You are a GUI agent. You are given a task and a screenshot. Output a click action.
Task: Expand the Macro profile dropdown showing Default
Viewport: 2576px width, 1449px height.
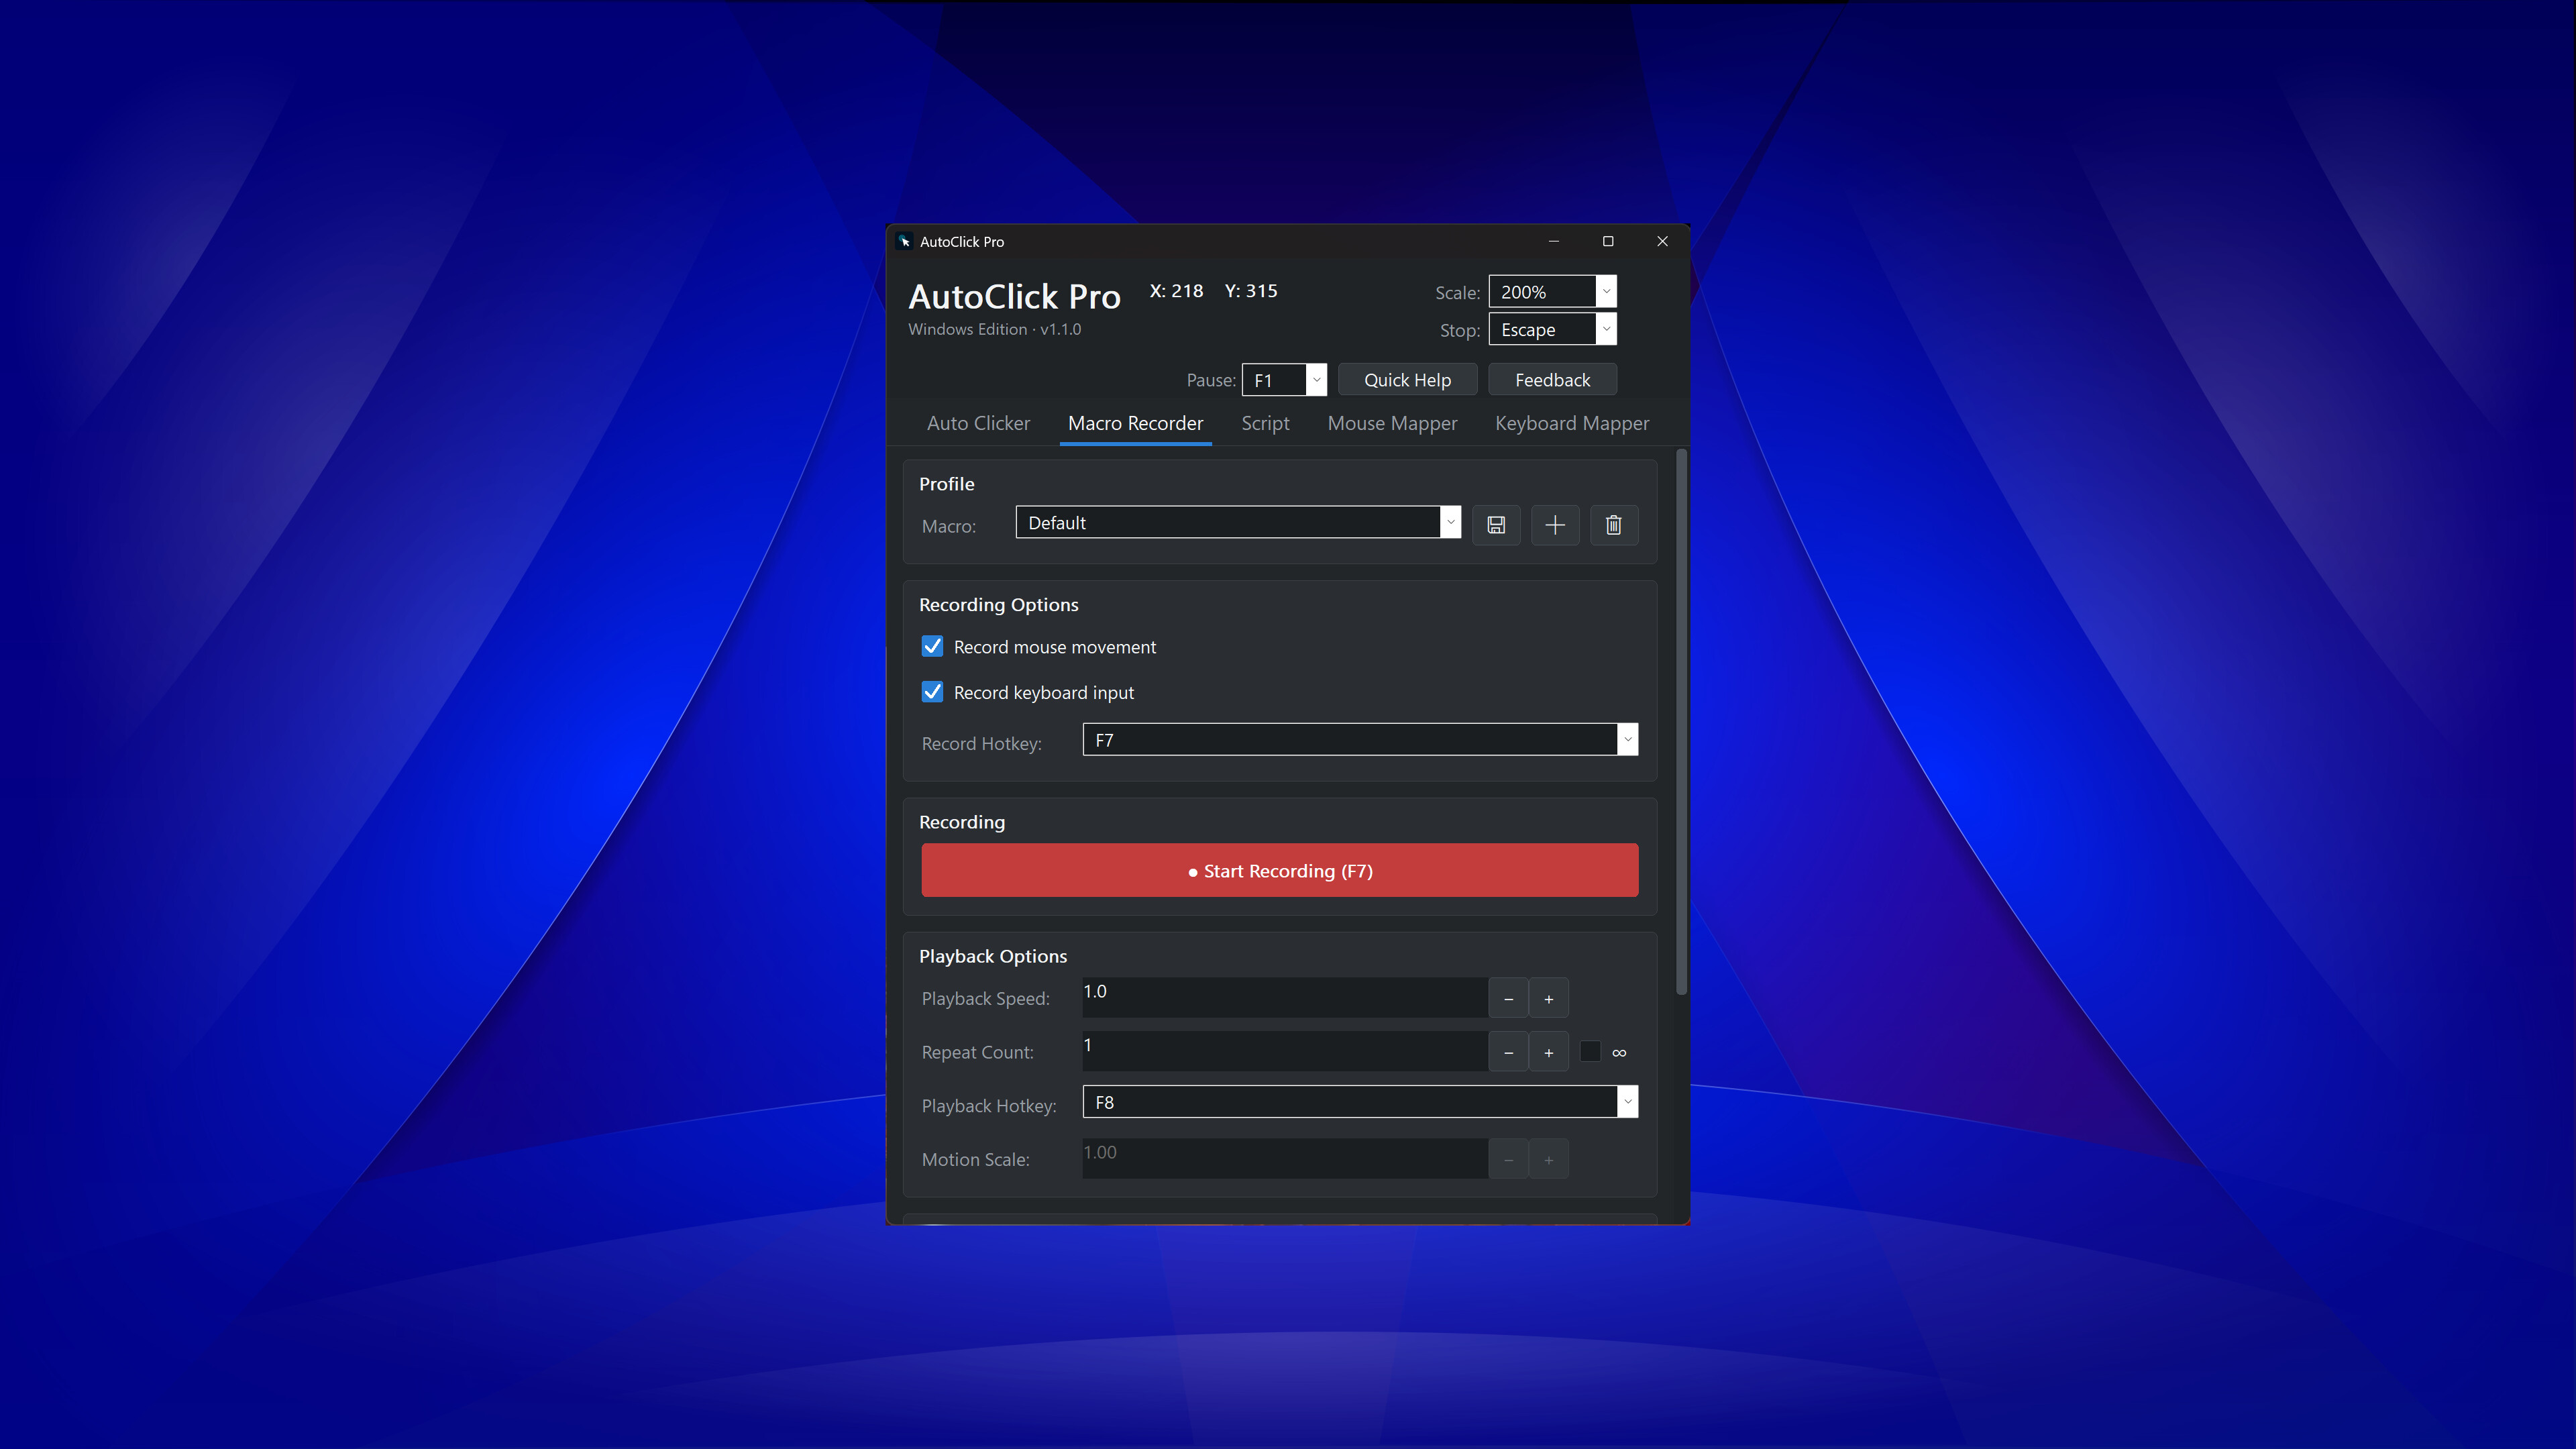pos(1238,522)
